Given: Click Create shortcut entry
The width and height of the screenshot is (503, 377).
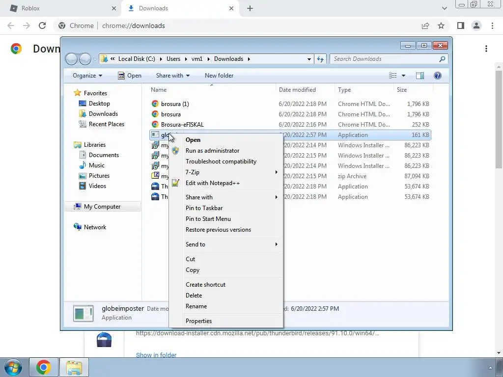Looking at the screenshot, I should pyautogui.click(x=205, y=285).
